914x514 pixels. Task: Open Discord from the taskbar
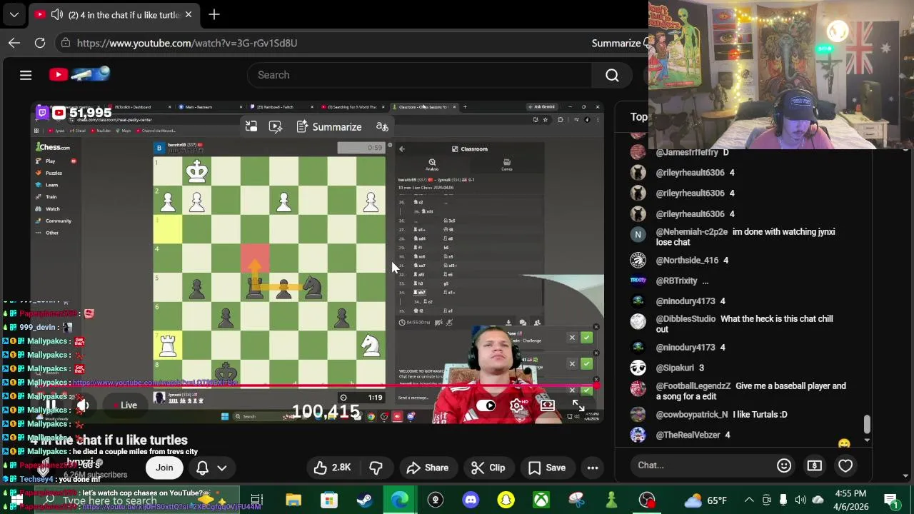pos(471,500)
